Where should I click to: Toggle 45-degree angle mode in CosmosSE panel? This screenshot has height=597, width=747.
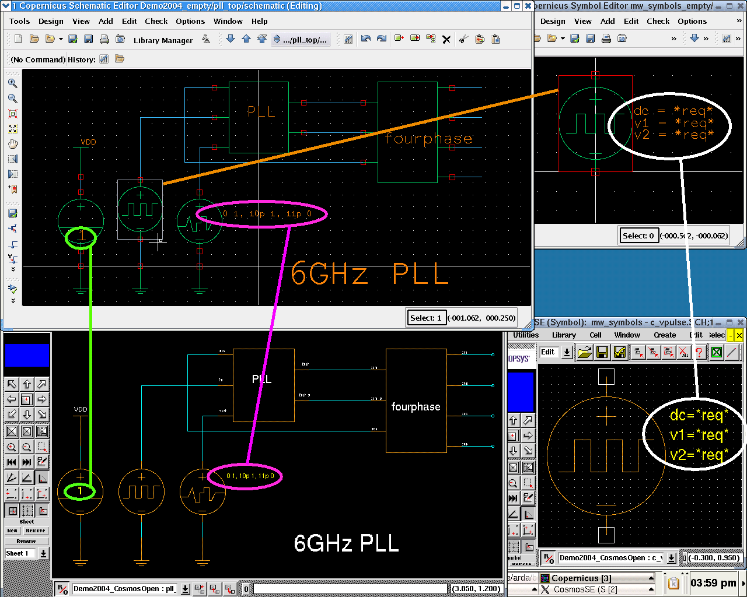tap(27, 477)
